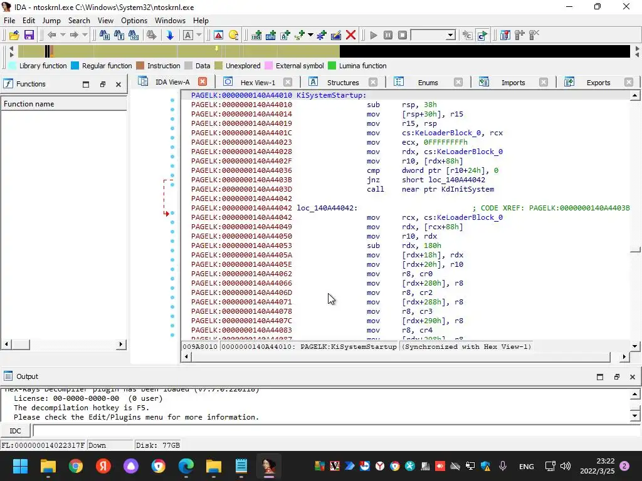Search for byte sequence (binoculars 101 icon)
Screen dimensions: 642x481
(x=134, y=35)
